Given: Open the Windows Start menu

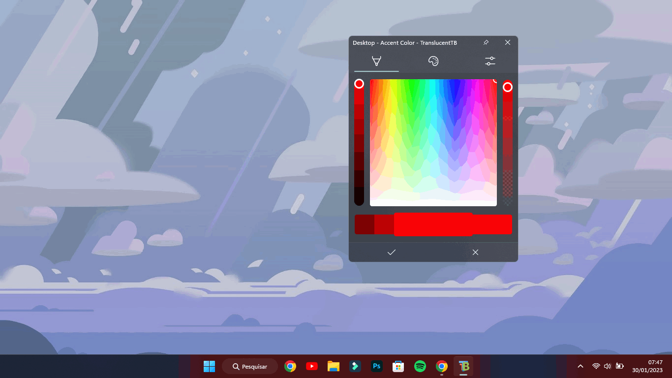Looking at the screenshot, I should pyautogui.click(x=210, y=366).
